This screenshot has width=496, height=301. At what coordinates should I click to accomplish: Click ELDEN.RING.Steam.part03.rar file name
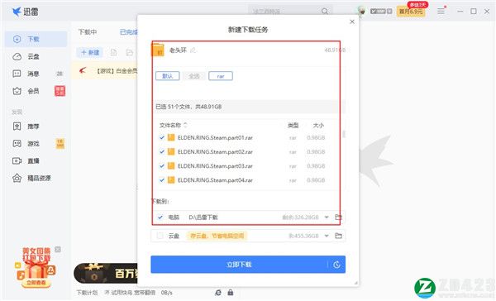[x=215, y=166]
